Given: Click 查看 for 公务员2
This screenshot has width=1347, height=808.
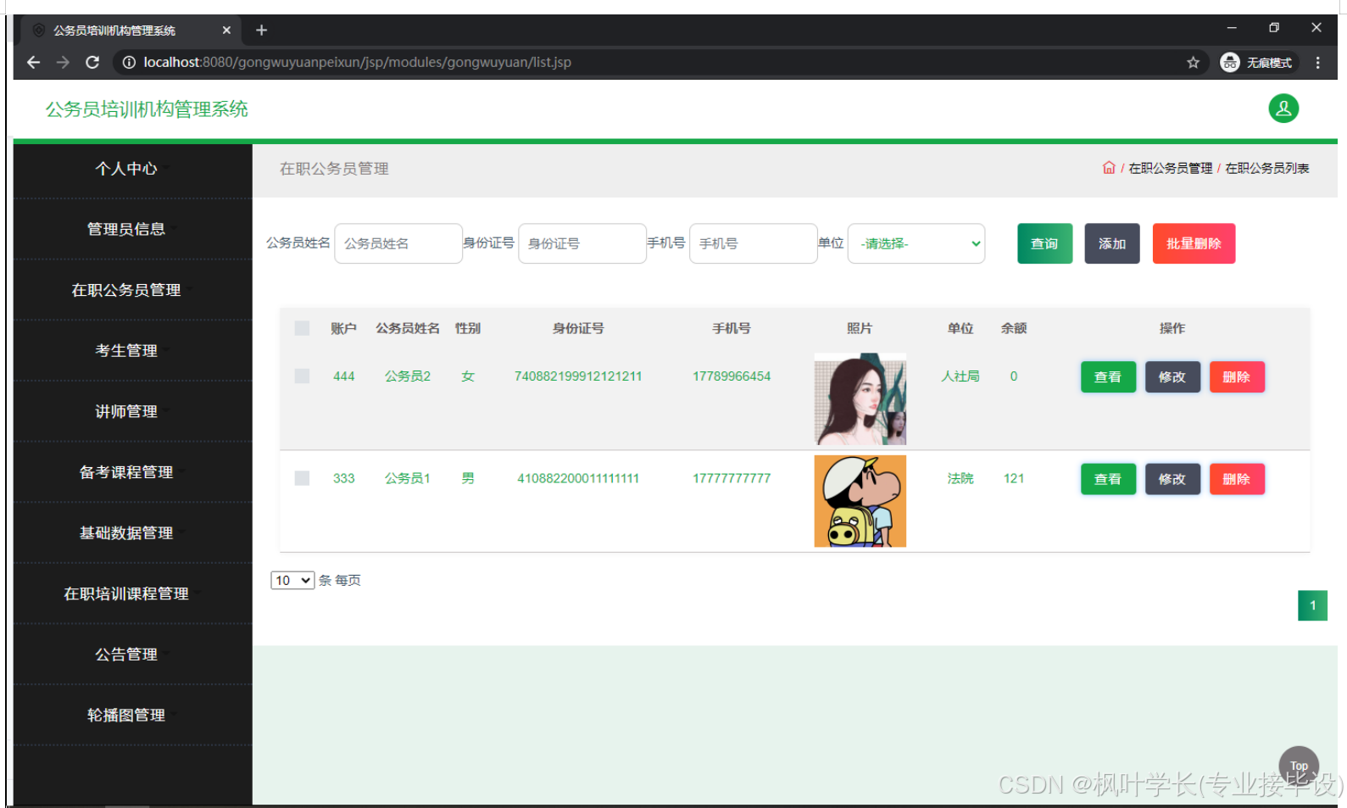Looking at the screenshot, I should (1108, 377).
